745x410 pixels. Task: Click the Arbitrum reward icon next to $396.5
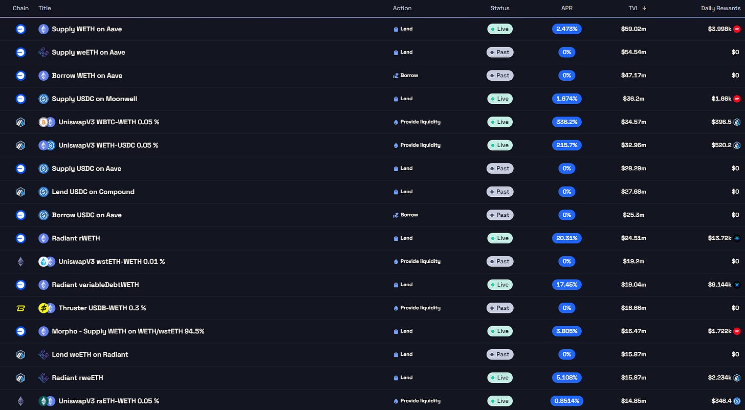(x=737, y=122)
